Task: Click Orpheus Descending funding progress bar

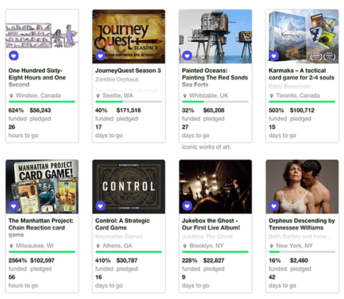Action: (301, 251)
